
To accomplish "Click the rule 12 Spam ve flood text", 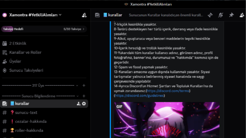I will pyautogui.click(x=141, y=67).
